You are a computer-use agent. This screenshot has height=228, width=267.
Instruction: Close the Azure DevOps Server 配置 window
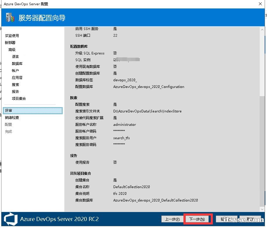coord(260,4)
